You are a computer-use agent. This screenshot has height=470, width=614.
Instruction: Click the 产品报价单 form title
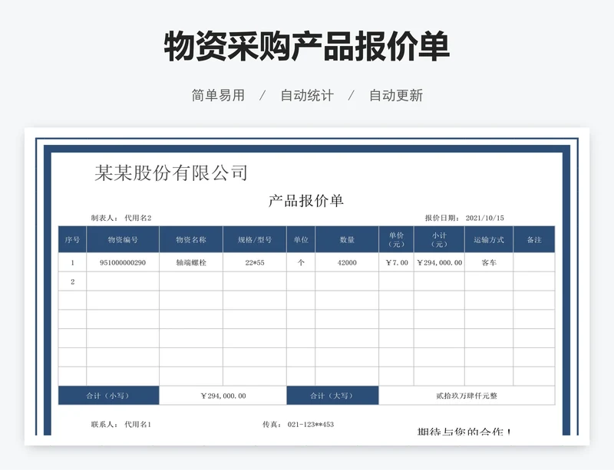point(306,199)
